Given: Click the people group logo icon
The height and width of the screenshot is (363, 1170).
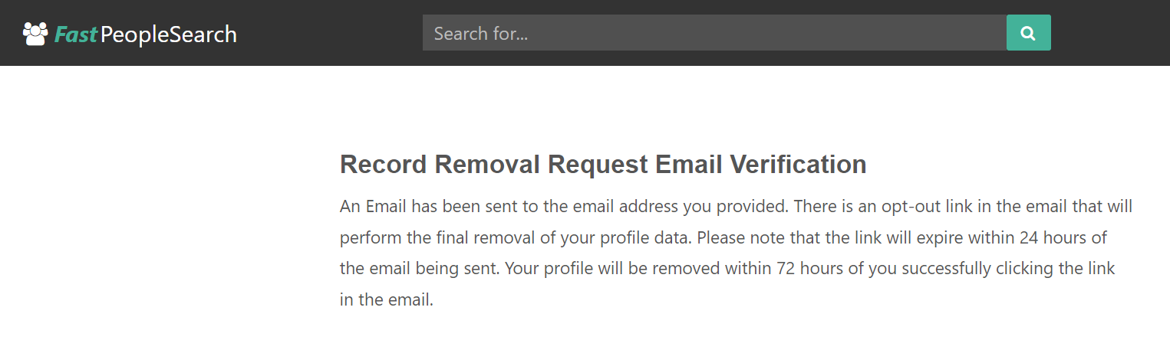Looking at the screenshot, I should click(x=35, y=34).
